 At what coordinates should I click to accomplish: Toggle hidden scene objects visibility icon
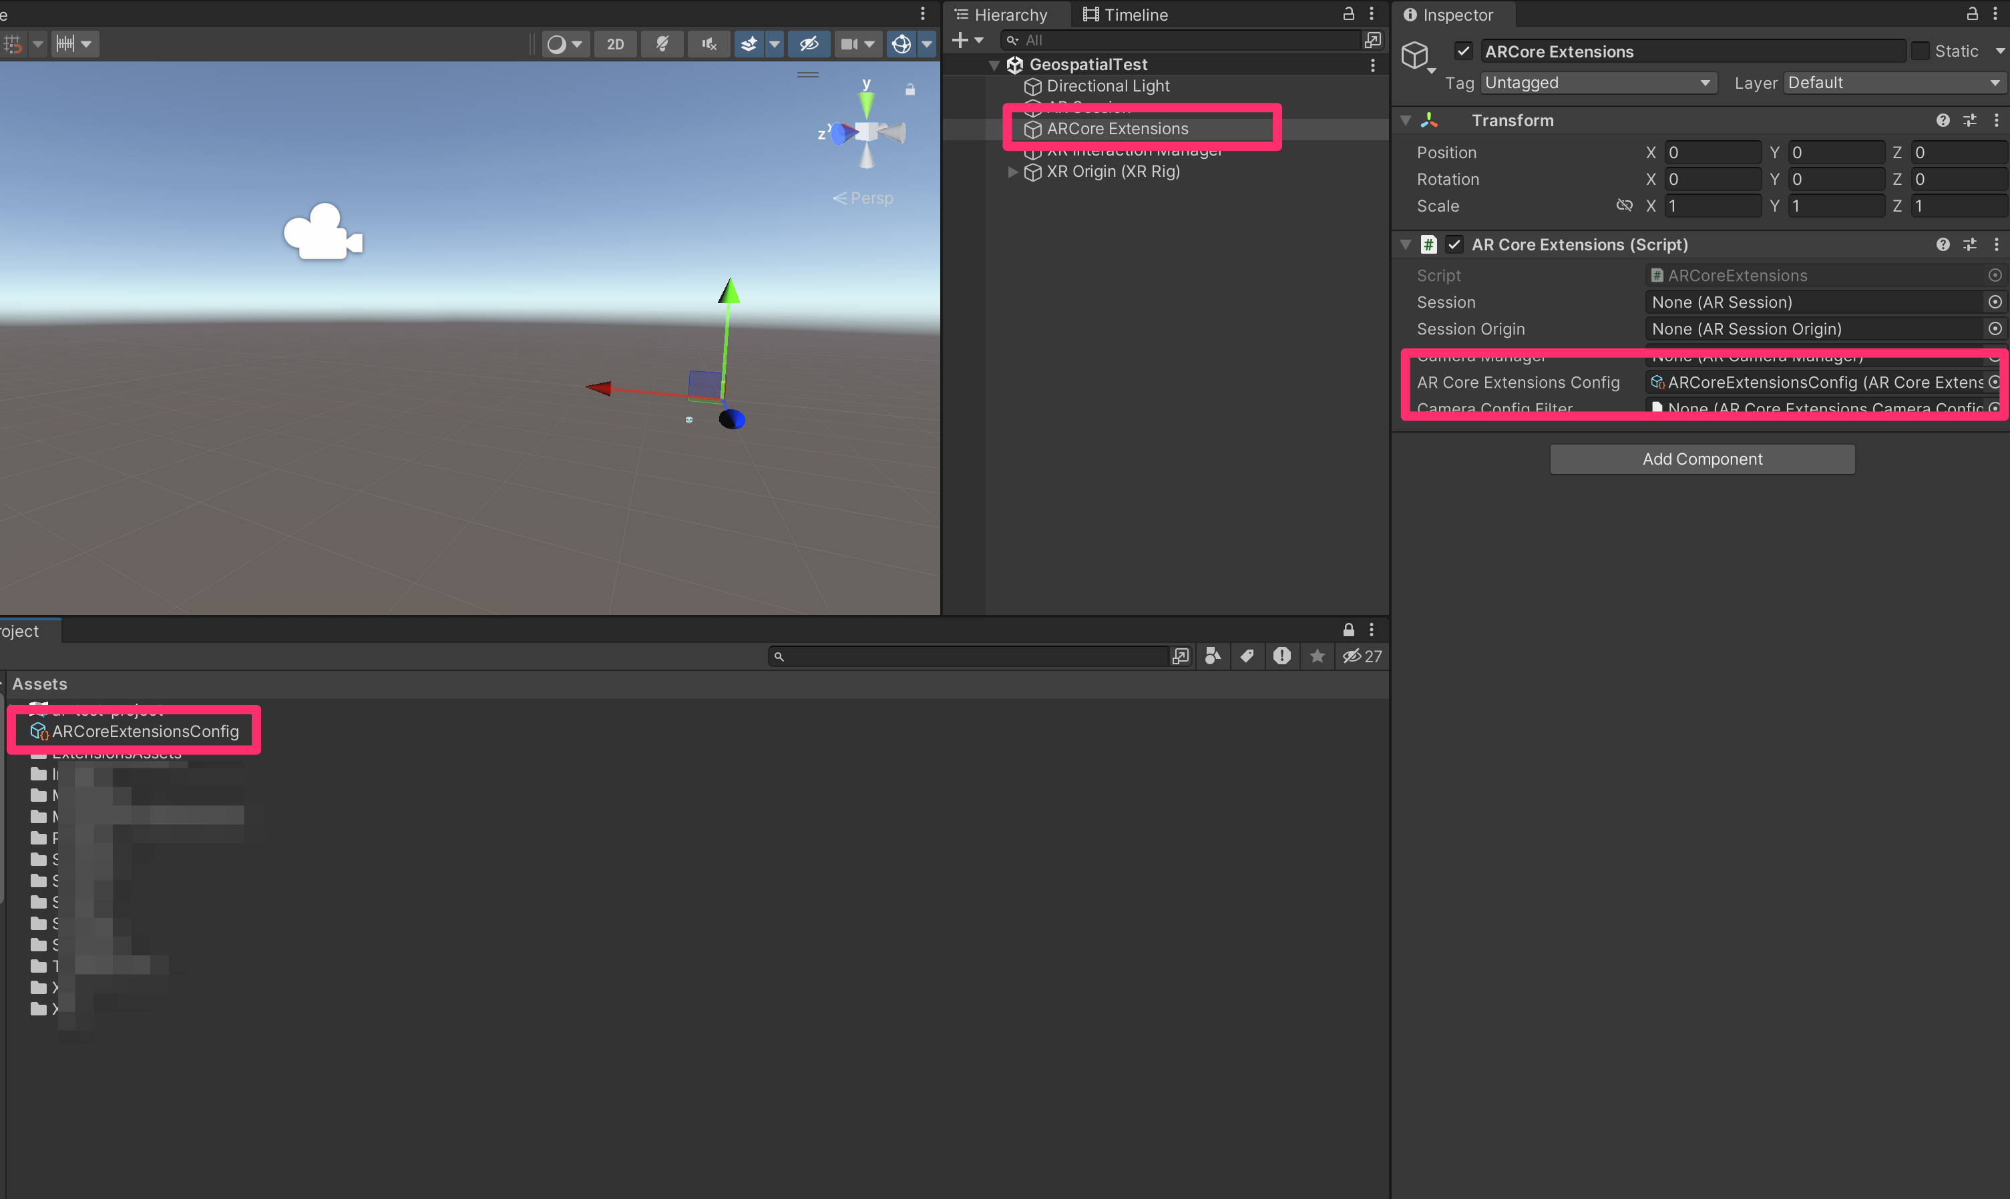click(809, 45)
